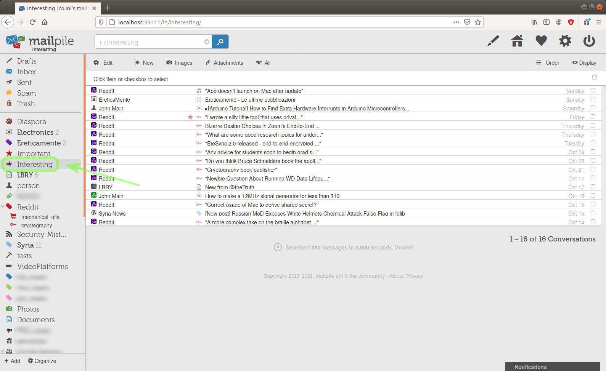Save page to Pocket
This screenshot has height=371, width=606.
click(467, 22)
